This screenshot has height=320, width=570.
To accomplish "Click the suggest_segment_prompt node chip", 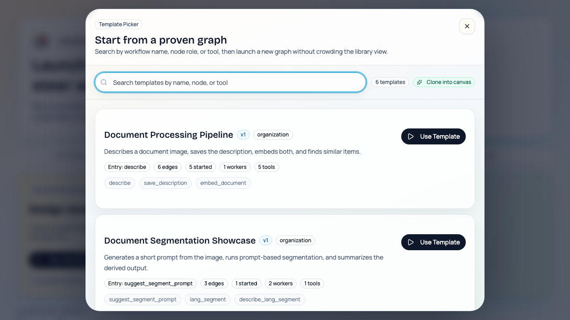I will (142, 299).
